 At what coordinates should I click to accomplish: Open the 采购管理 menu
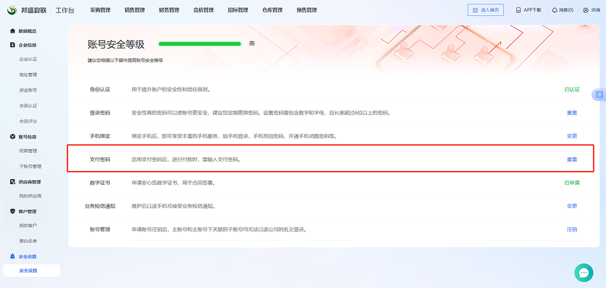click(100, 10)
